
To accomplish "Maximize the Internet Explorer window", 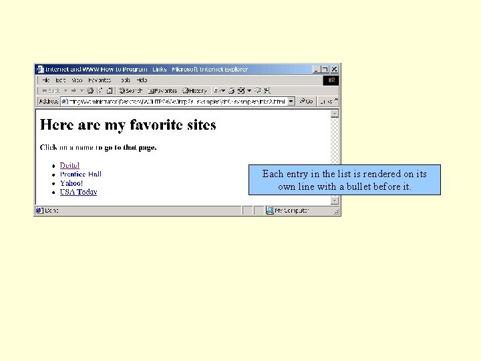I will pyautogui.click(x=325, y=70).
